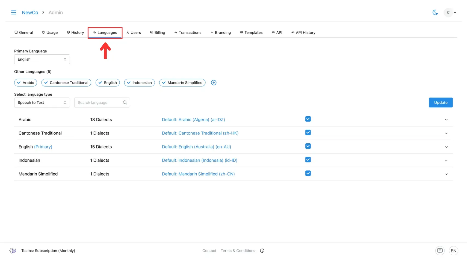Open the Primary Language dropdown
The width and height of the screenshot is (467, 258).
pos(42,59)
